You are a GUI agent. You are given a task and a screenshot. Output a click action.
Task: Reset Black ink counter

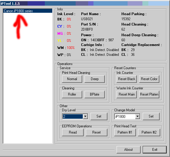click(x=127, y=79)
